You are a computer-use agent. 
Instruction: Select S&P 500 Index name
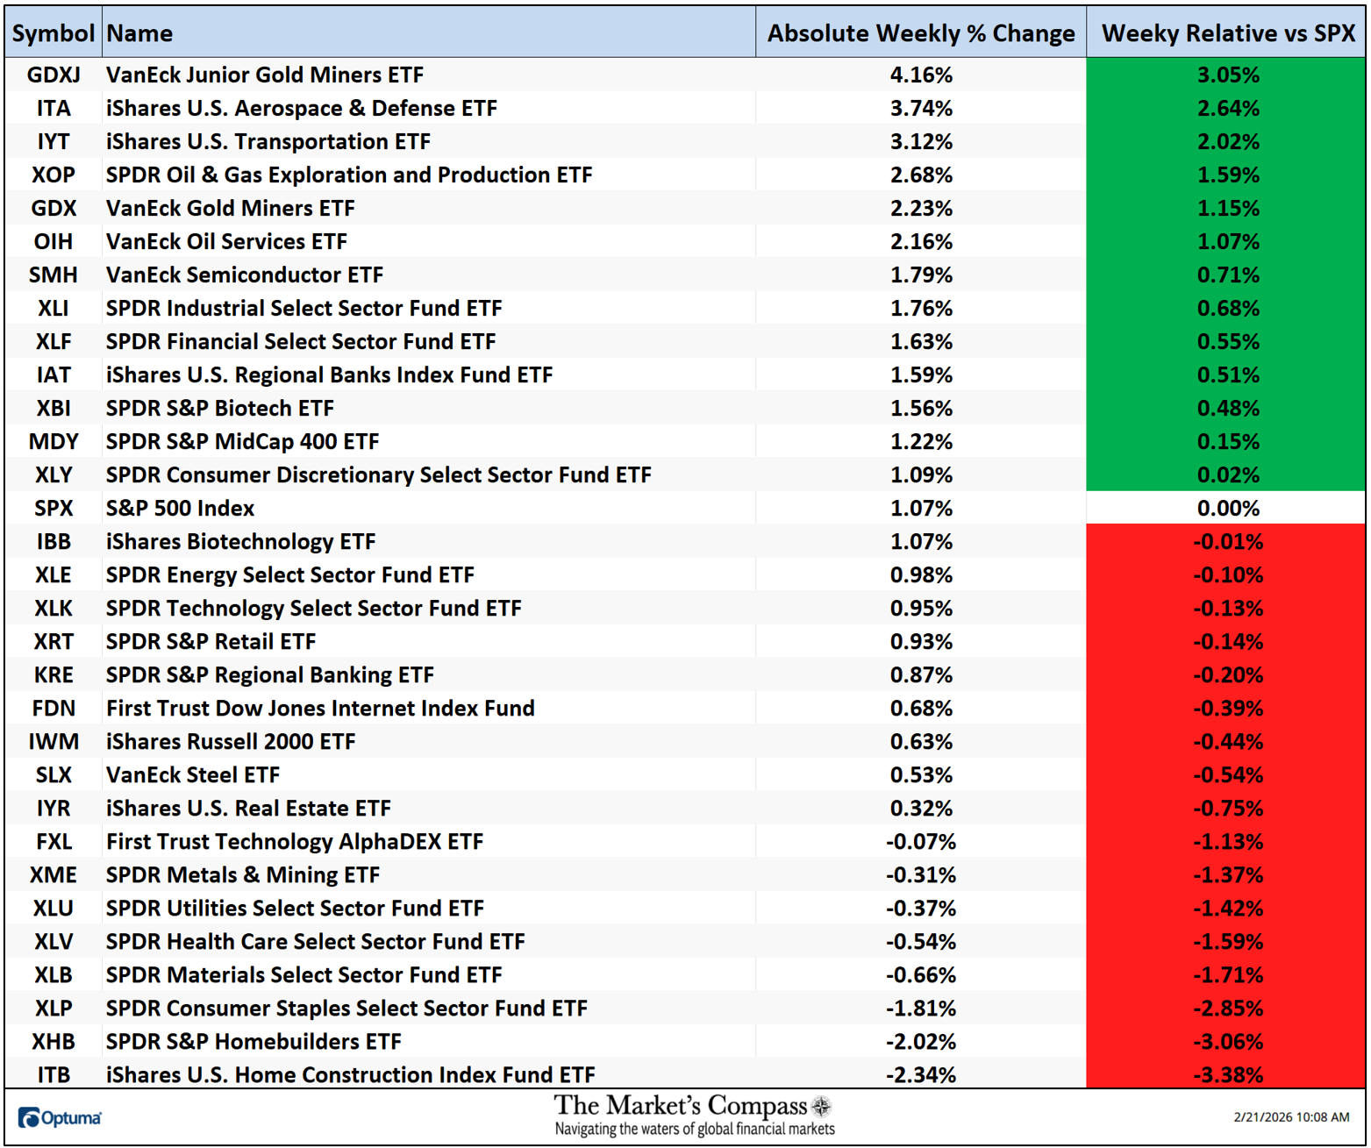(x=180, y=508)
